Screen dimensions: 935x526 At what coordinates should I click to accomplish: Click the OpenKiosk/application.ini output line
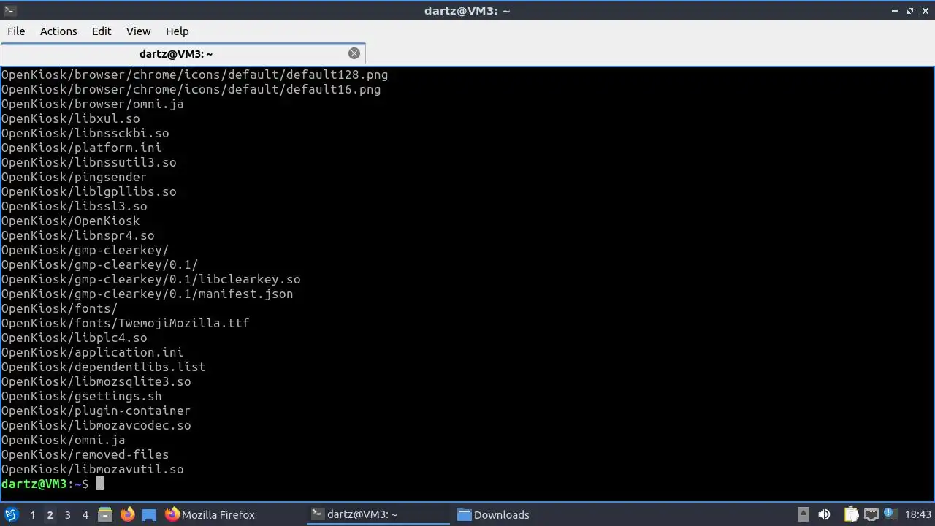[x=92, y=352]
